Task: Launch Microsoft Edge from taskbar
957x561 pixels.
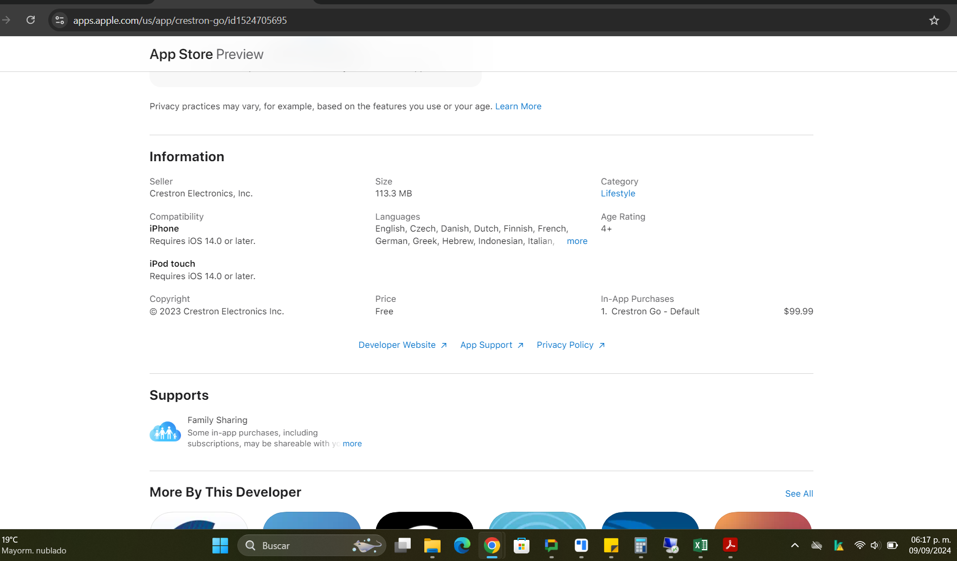Action: [462, 545]
